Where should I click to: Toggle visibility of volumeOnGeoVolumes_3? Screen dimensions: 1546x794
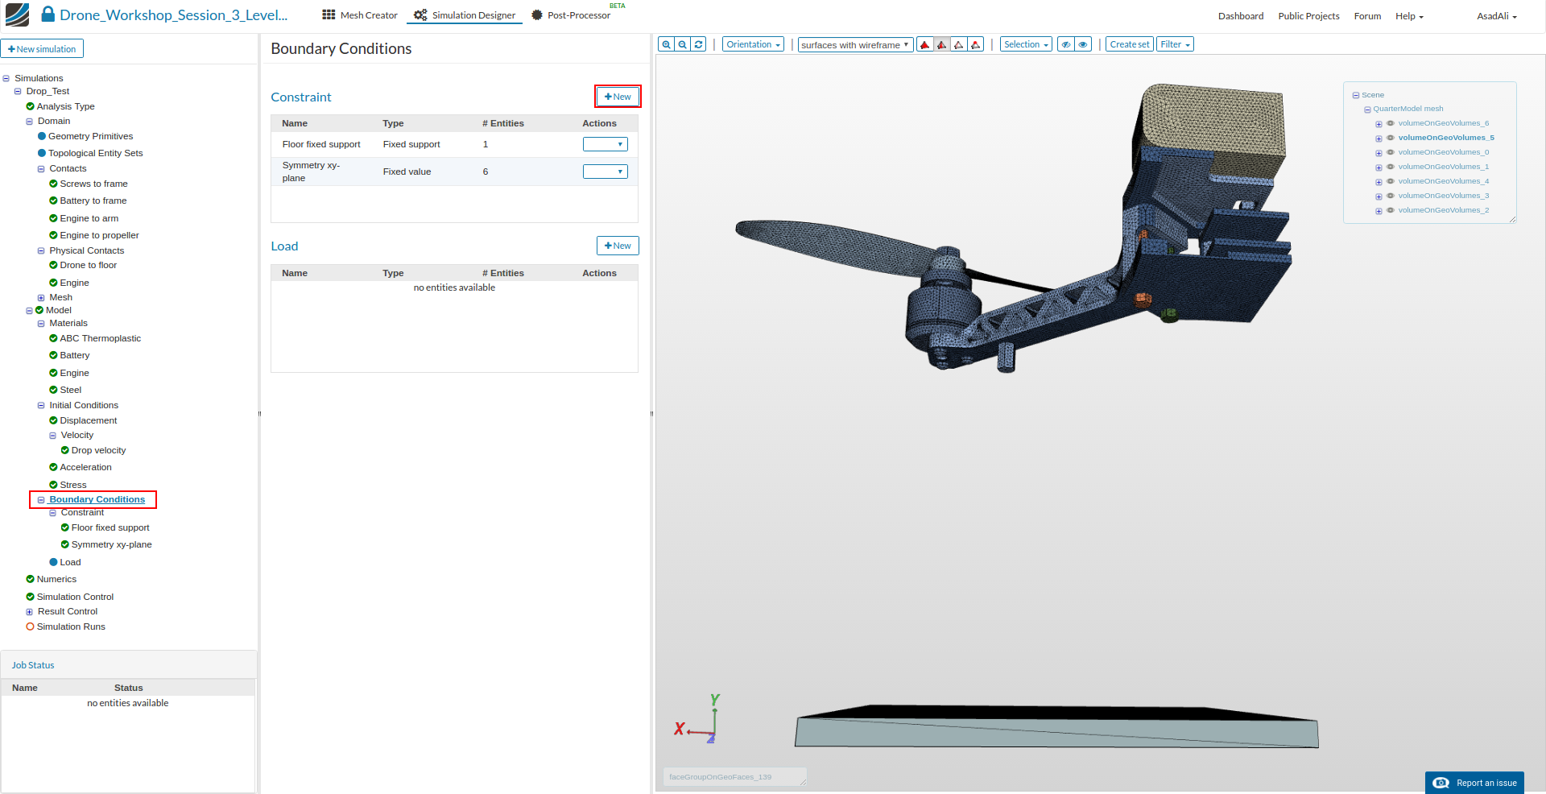pyautogui.click(x=1390, y=196)
